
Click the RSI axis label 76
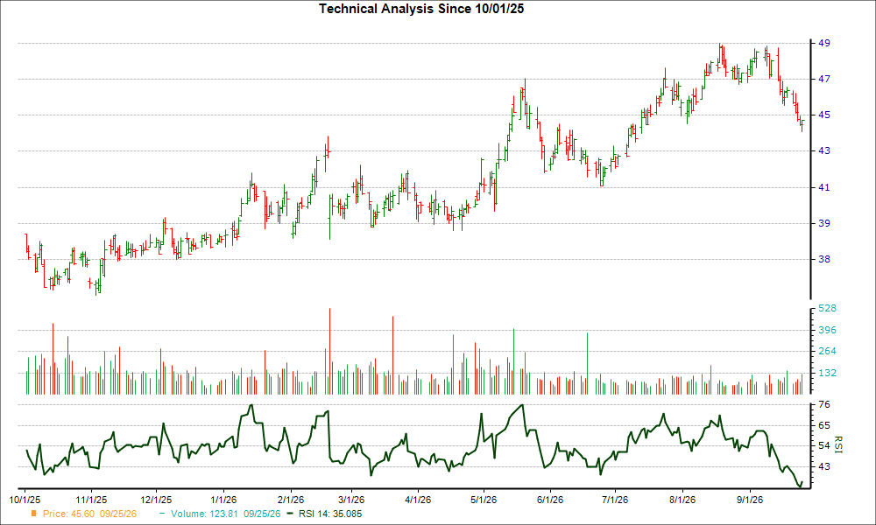click(x=824, y=404)
